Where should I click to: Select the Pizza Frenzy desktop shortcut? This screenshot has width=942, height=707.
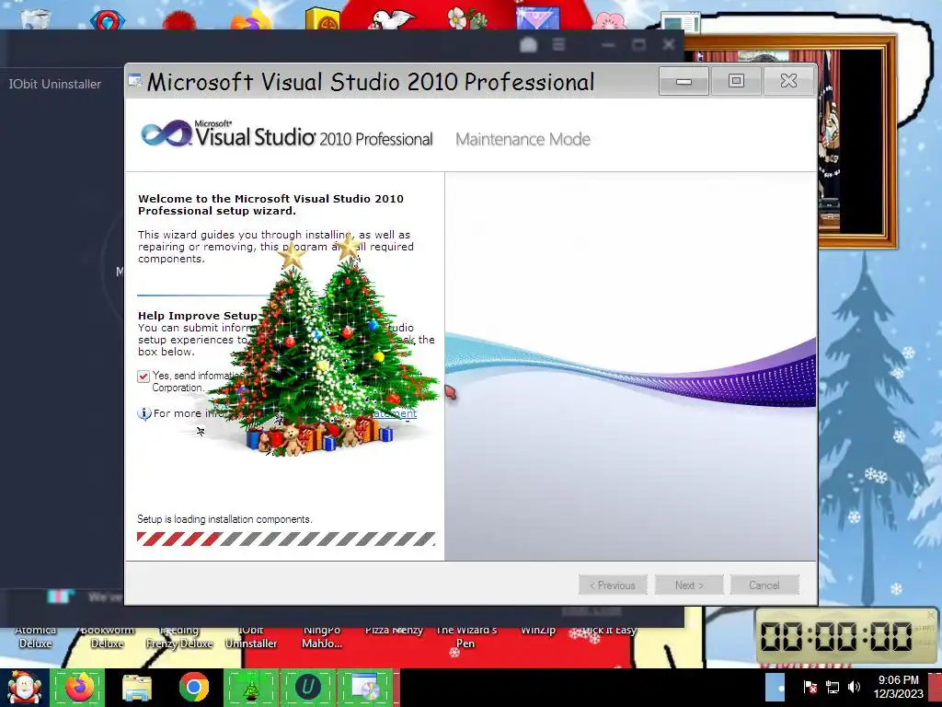click(x=394, y=630)
